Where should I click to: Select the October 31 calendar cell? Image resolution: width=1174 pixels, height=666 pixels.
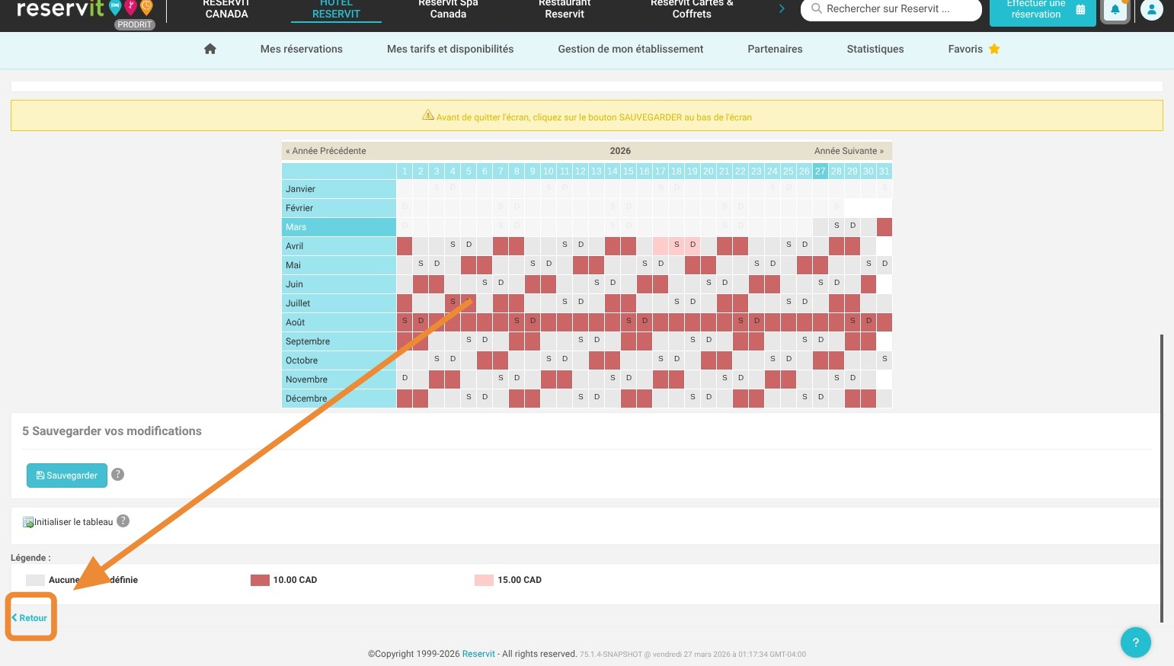(884, 360)
